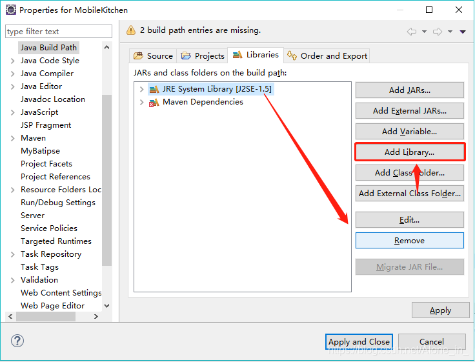Viewport: 475px width, 362px height.
Task: Select Maven Dependencies entry text
Action: [x=203, y=102]
